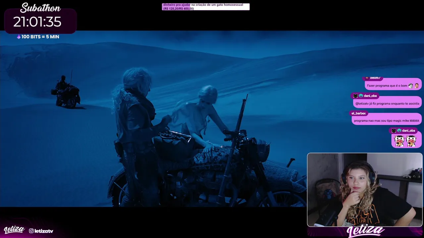Click the Subathon timer 21:01:35
Viewport: 424px width, 238px height.
pyautogui.click(x=37, y=22)
